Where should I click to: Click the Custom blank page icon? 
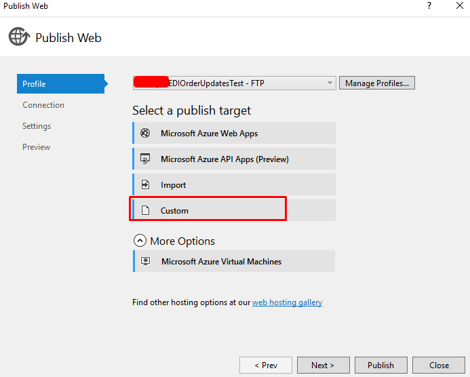(x=145, y=210)
